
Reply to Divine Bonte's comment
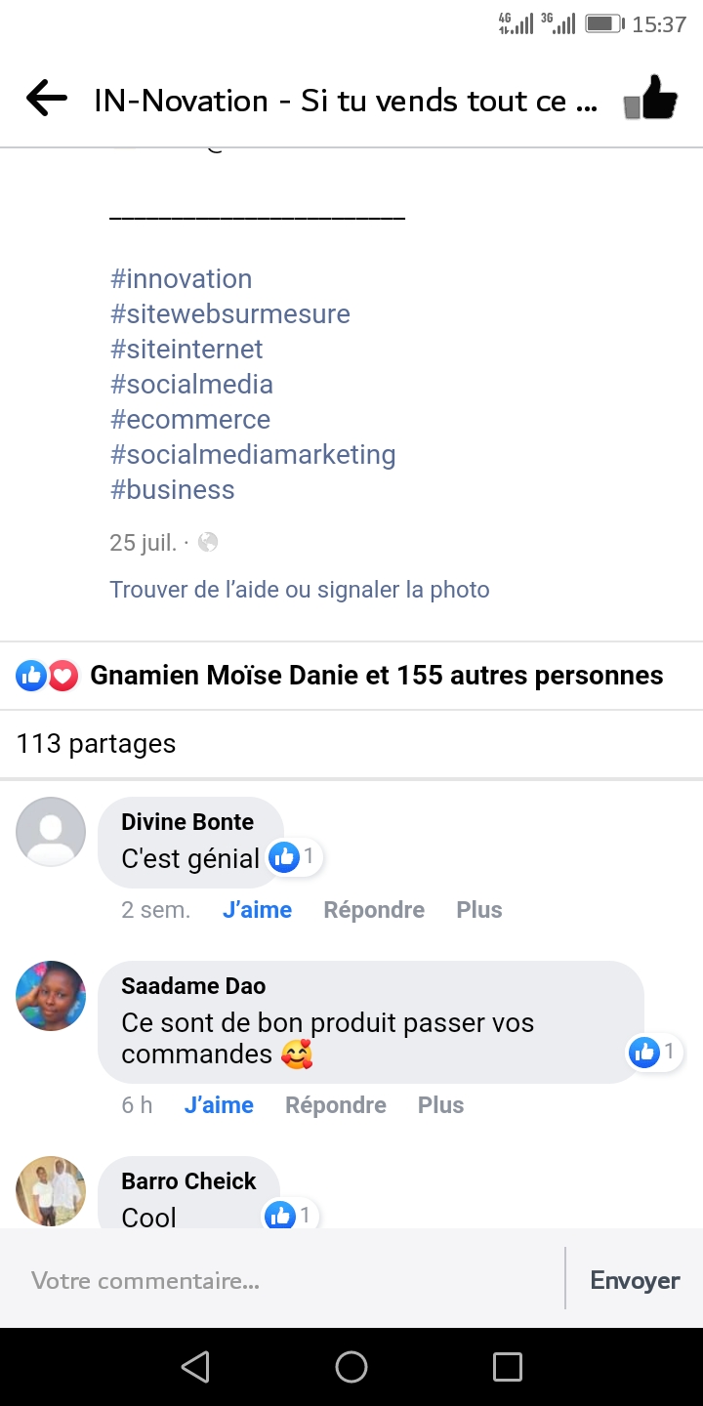374,910
